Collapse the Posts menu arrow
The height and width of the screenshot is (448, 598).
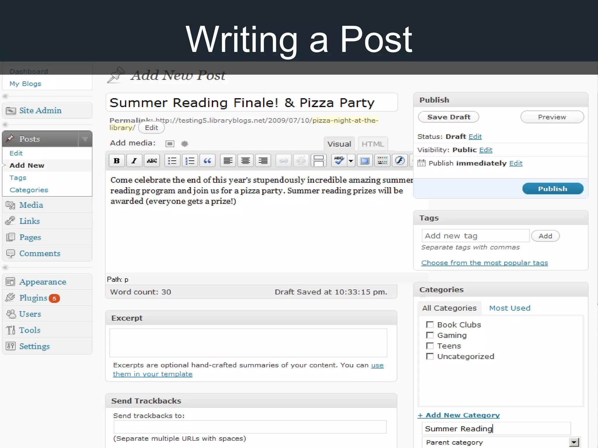tap(85, 139)
